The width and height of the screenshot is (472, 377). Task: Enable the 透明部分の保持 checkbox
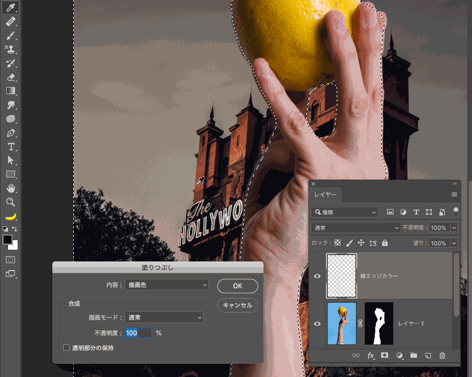tap(67, 348)
